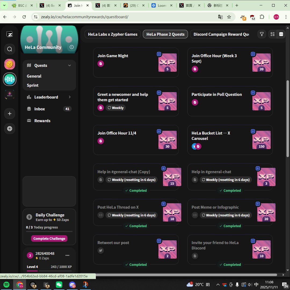
Task: Open user menu three dots beside 282640048
Action: 67,255
